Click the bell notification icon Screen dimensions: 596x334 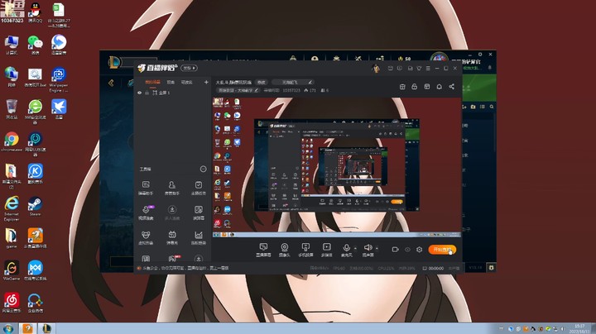click(439, 87)
